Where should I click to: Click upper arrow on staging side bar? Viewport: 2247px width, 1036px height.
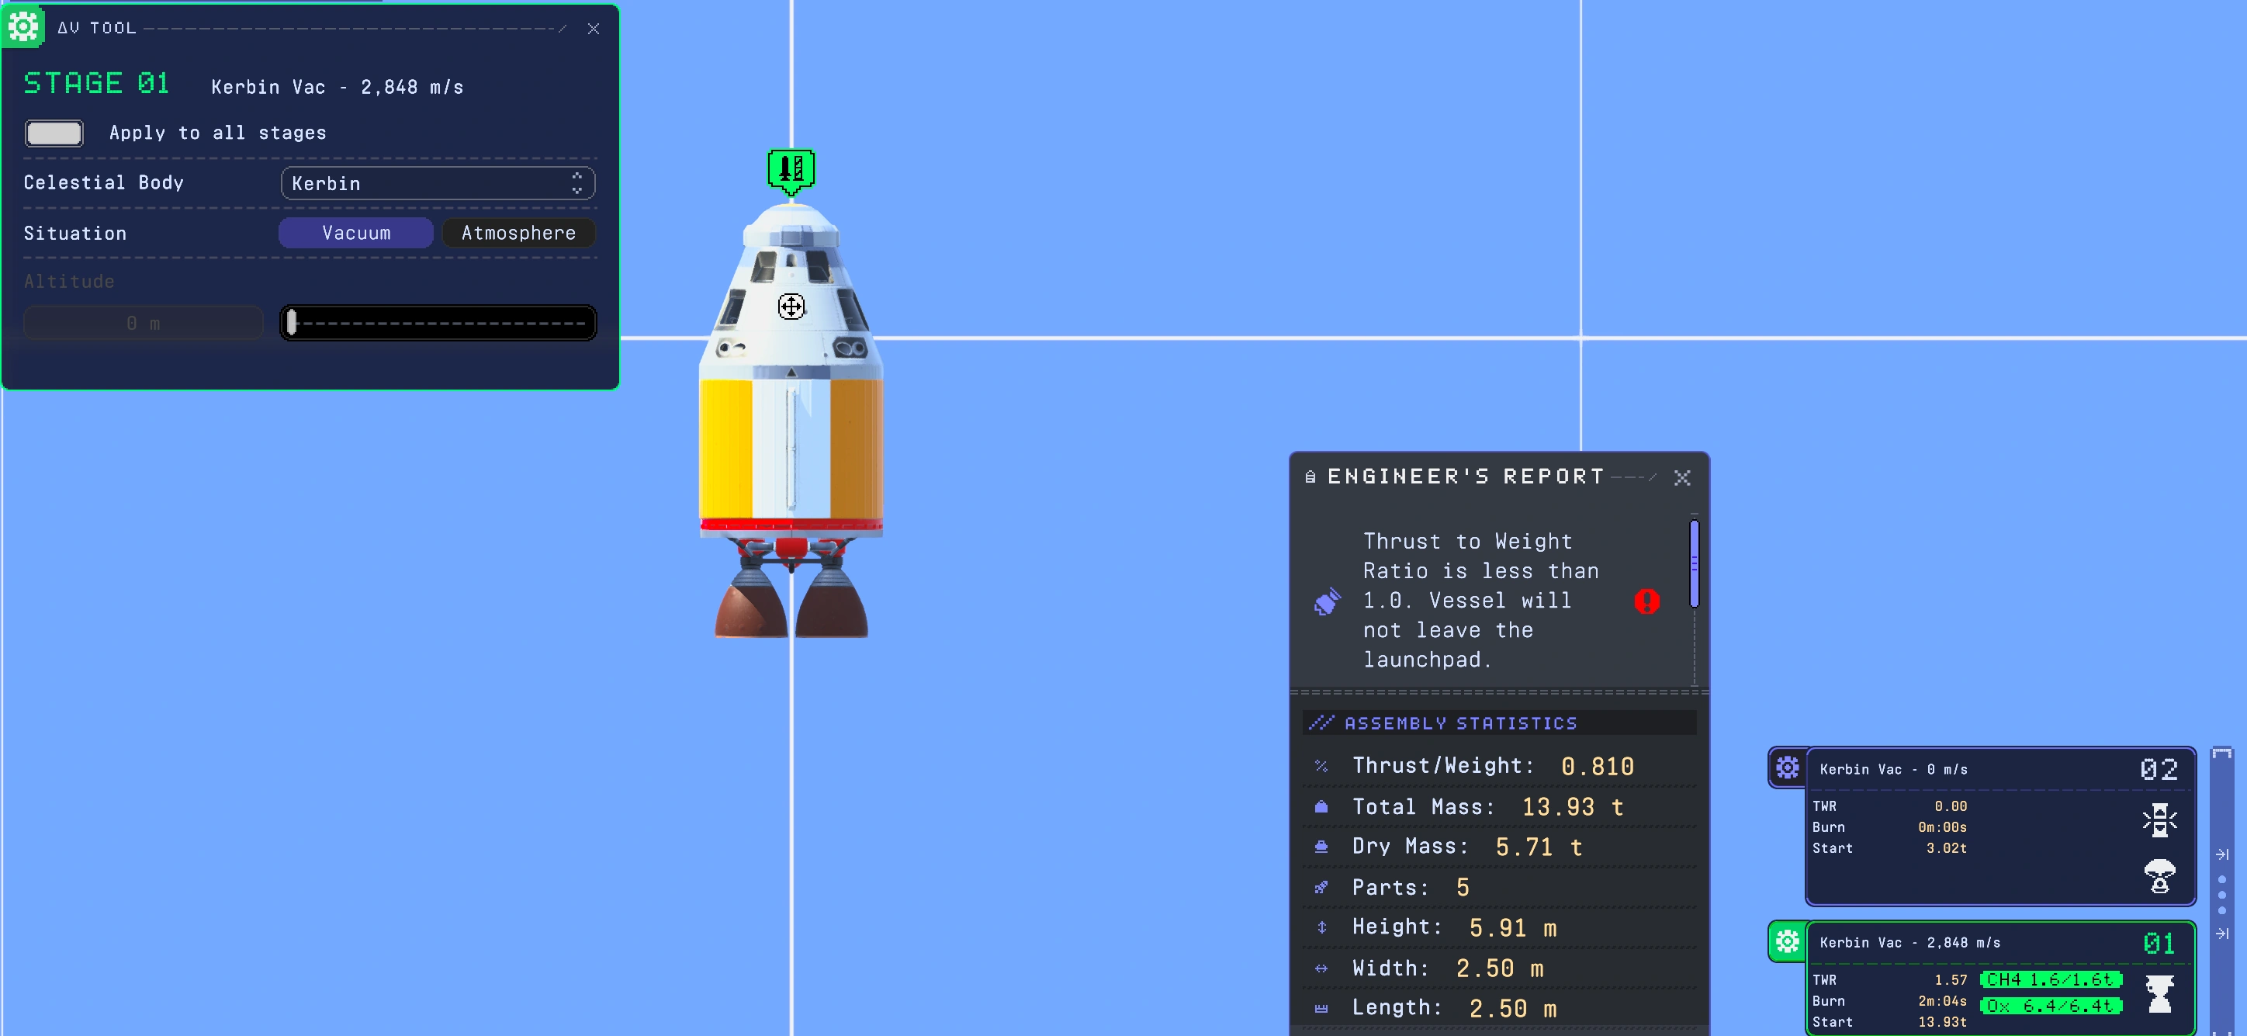[x=2221, y=854]
